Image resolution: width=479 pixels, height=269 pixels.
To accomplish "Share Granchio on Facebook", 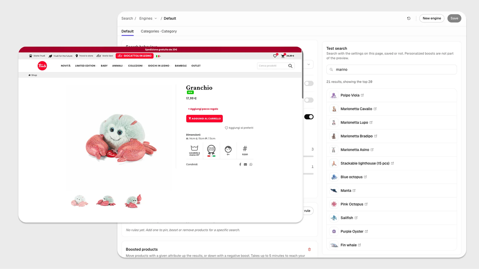I will point(240,164).
